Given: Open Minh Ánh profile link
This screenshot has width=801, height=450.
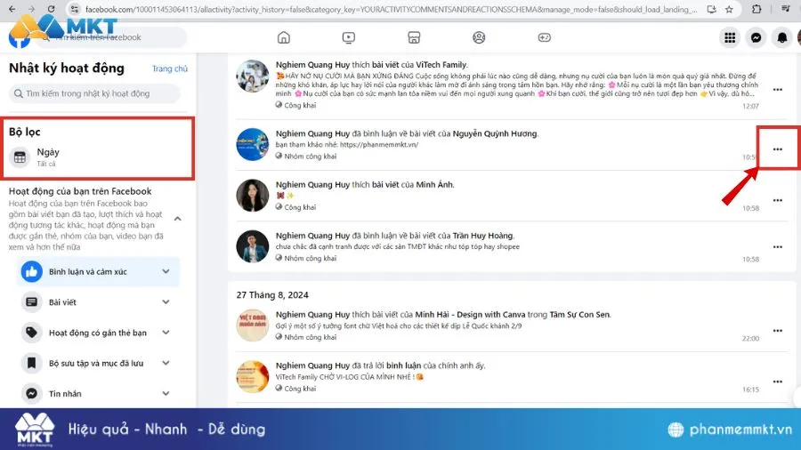Looking at the screenshot, I should click(x=434, y=185).
